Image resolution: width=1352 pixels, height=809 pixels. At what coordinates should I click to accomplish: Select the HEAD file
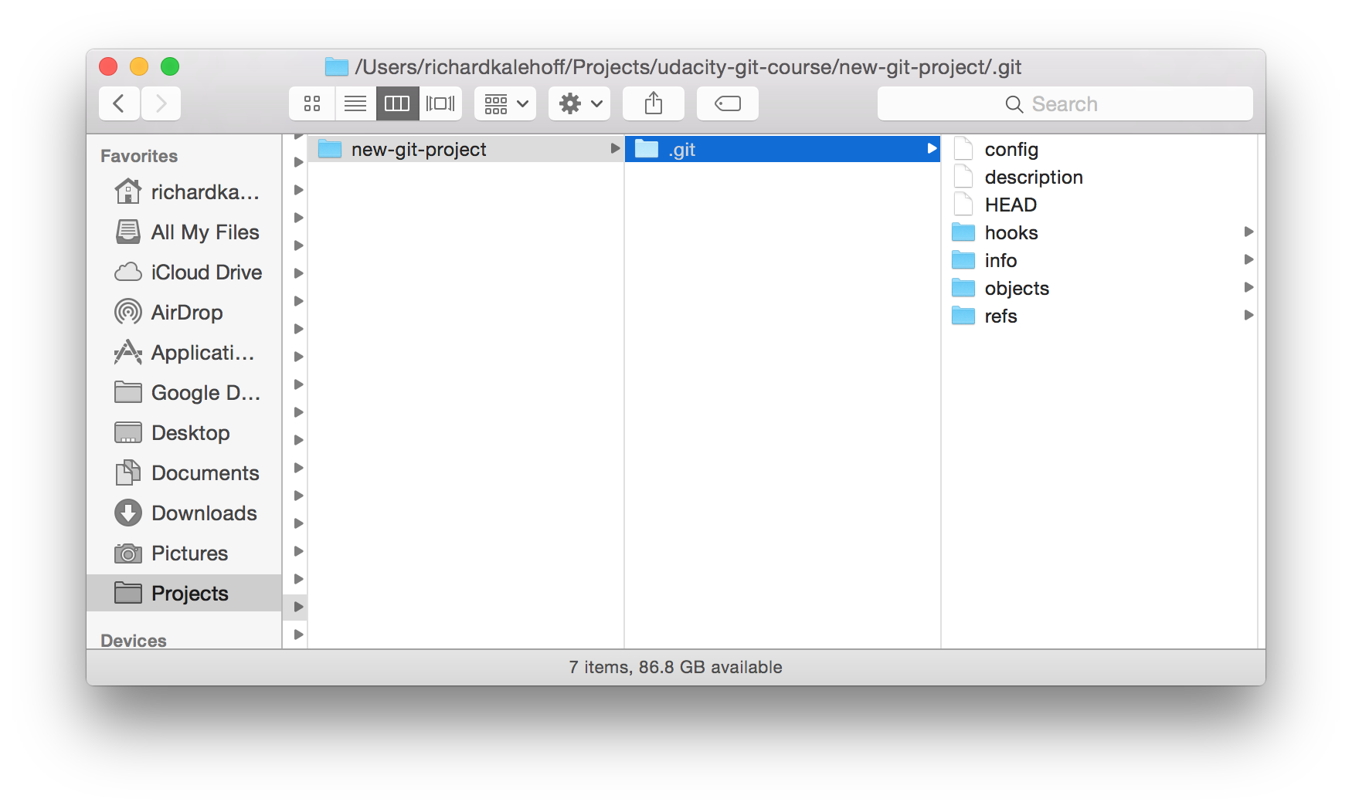1011,205
